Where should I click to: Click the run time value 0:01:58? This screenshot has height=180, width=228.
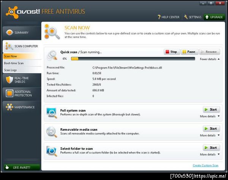(x=97, y=73)
